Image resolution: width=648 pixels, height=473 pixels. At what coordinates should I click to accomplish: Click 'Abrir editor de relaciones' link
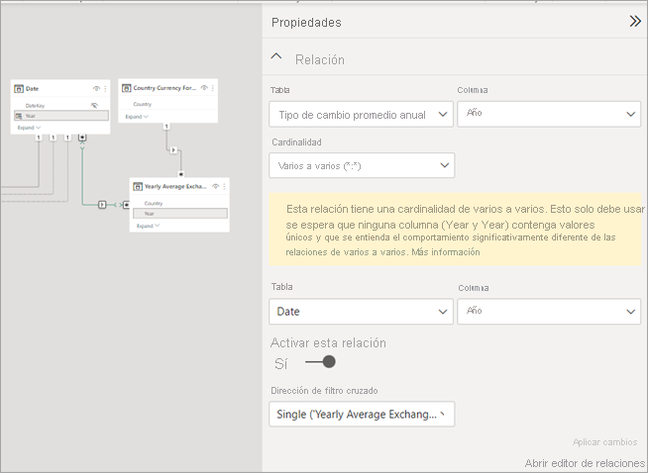coord(583,463)
